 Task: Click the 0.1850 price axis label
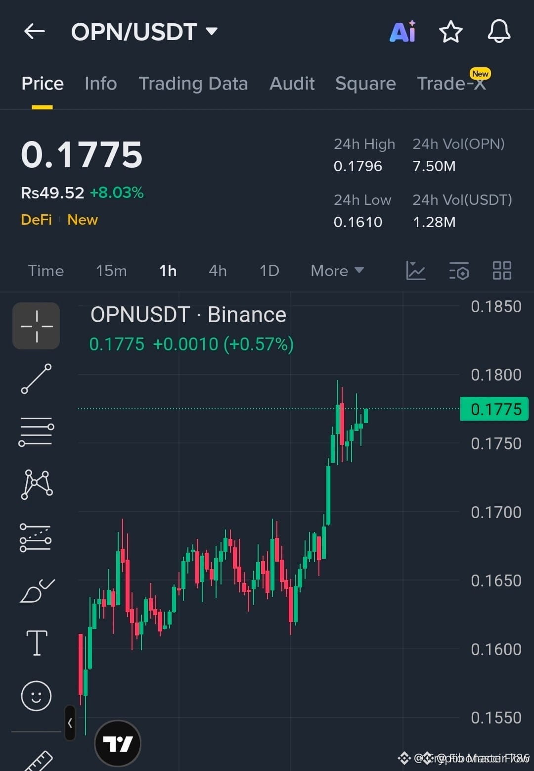pos(496,307)
